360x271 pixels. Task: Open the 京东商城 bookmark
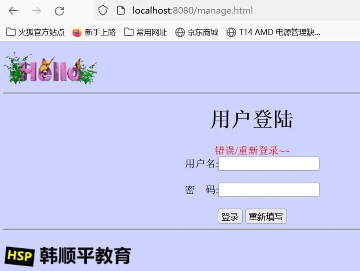pos(197,32)
